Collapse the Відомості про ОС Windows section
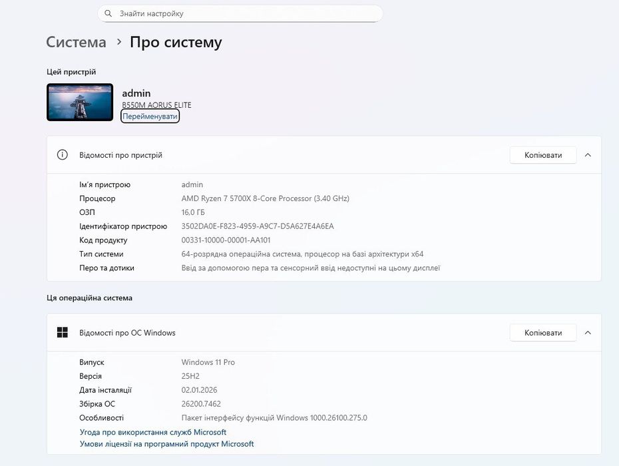The image size is (619, 466). click(x=588, y=332)
